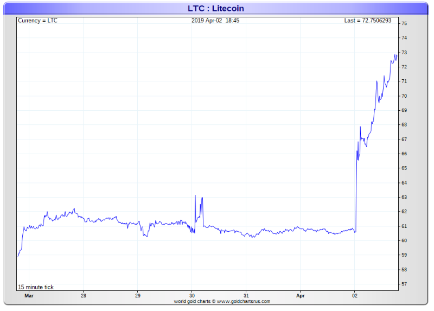This screenshot has height=311, width=434.
Task: Click the 'Mar' label on the date axis
Action: click(x=29, y=296)
